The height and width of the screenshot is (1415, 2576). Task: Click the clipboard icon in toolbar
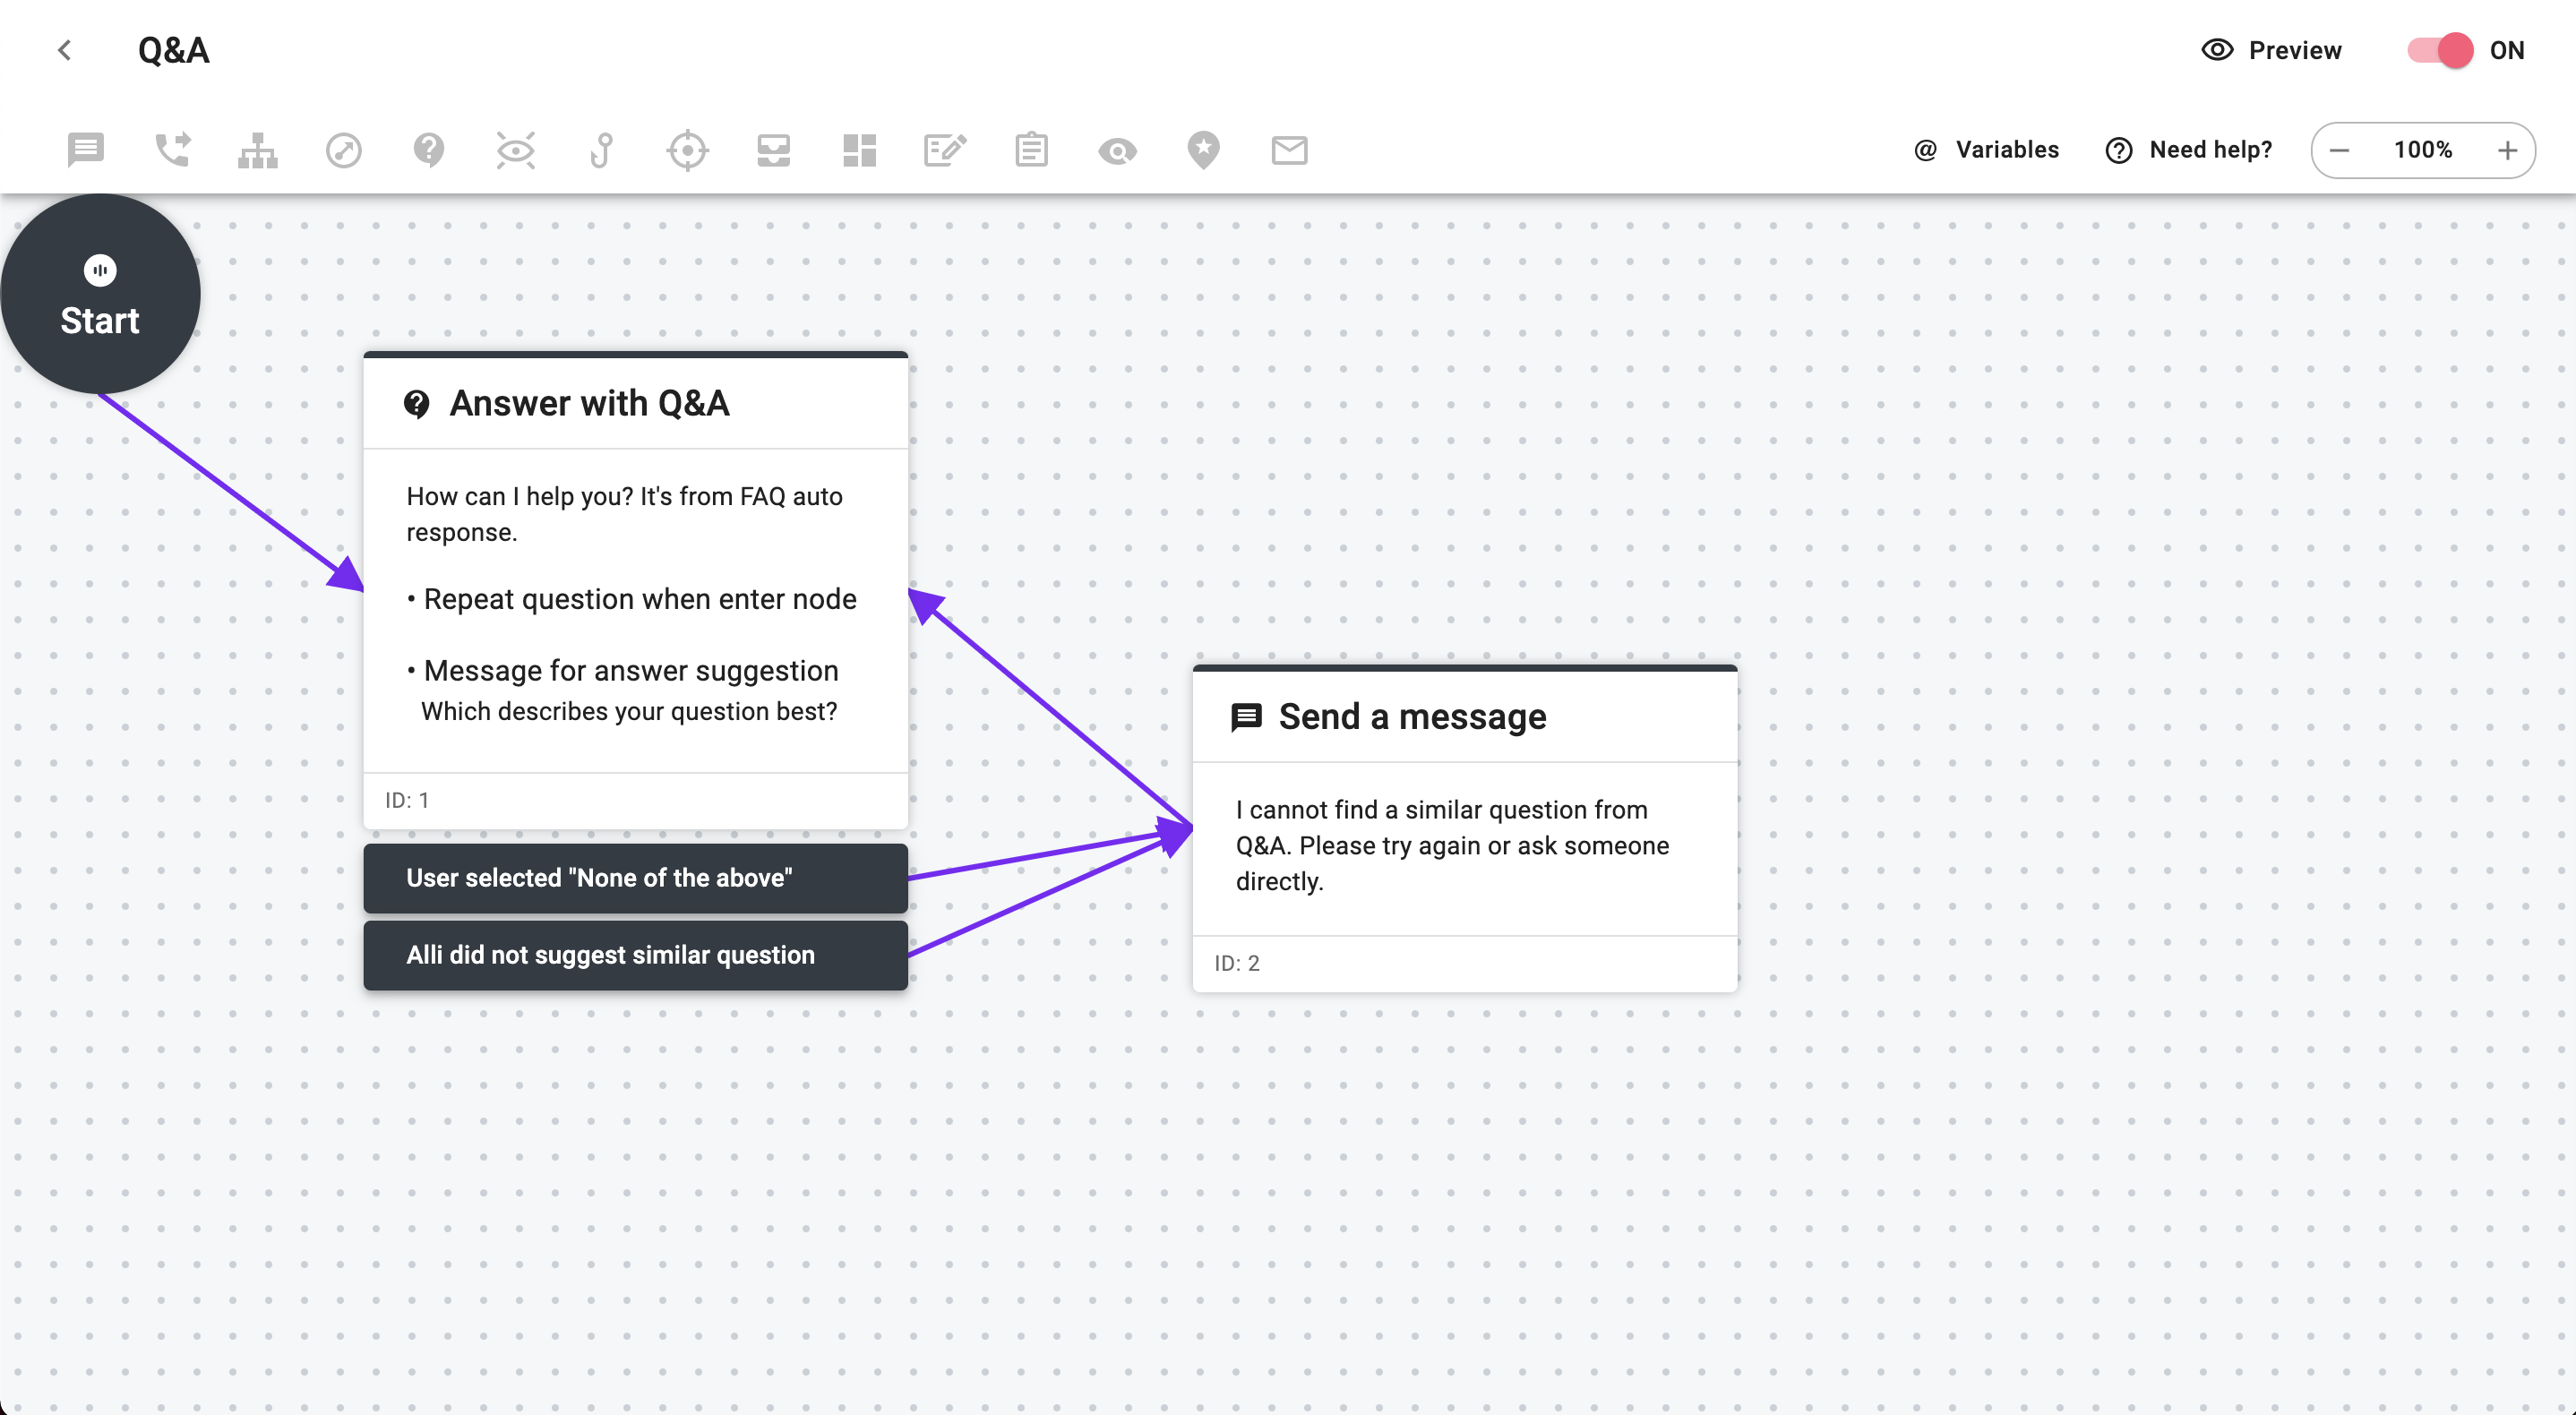1031,150
